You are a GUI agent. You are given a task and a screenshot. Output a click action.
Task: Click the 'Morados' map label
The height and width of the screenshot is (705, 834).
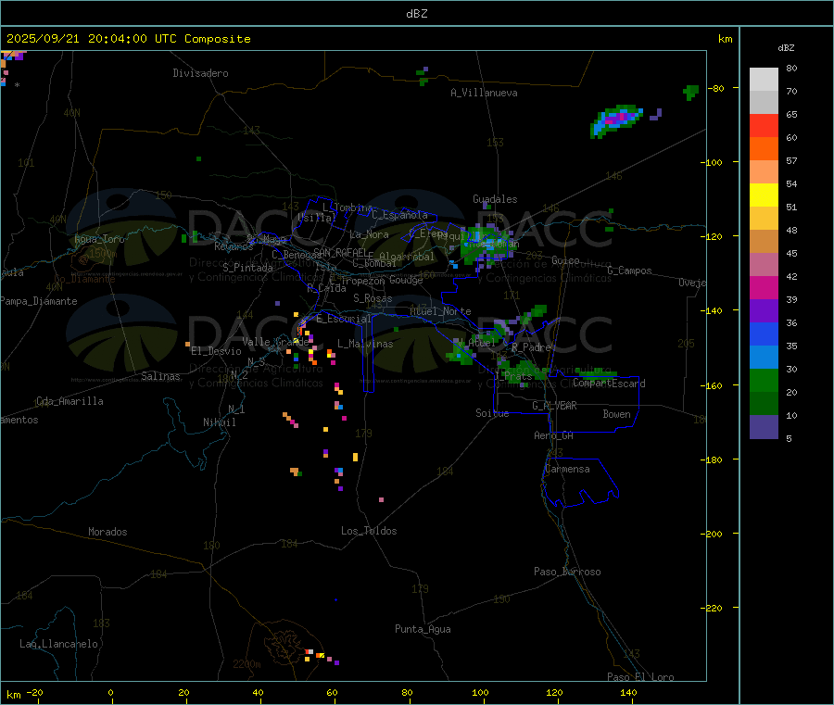tap(108, 532)
